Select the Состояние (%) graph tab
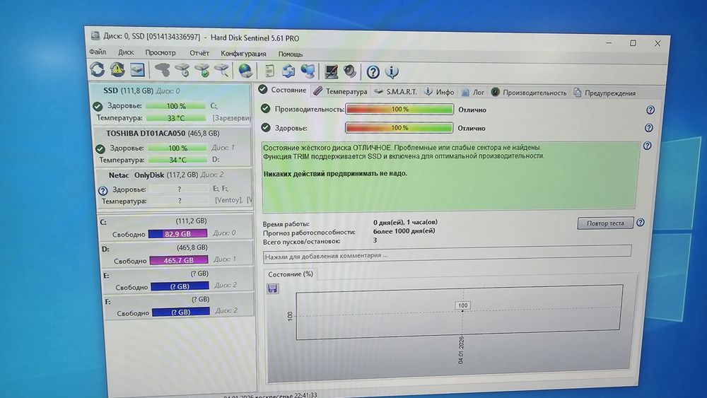 pos(291,274)
